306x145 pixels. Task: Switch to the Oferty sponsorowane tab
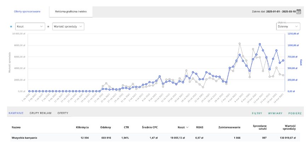point(27,12)
